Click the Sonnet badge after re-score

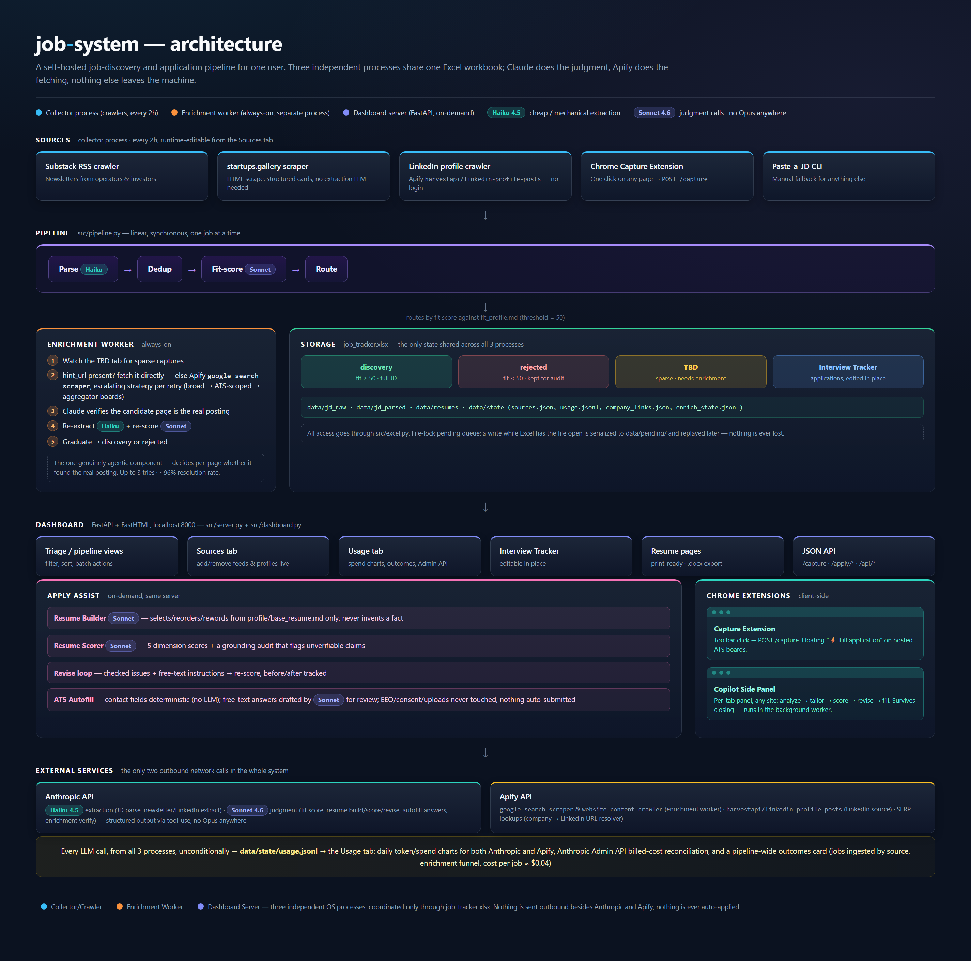[176, 426]
